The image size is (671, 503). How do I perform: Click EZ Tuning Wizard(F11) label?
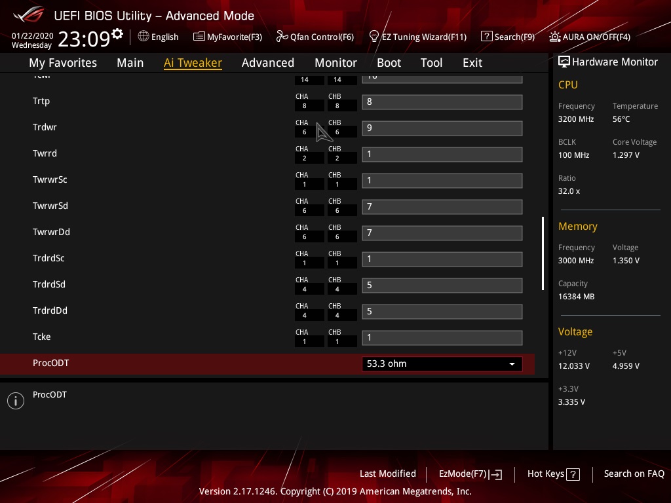424,37
